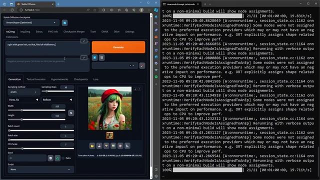Close the generated image preview with the X
This screenshot has width=320, height=180.
(x=139, y=89)
